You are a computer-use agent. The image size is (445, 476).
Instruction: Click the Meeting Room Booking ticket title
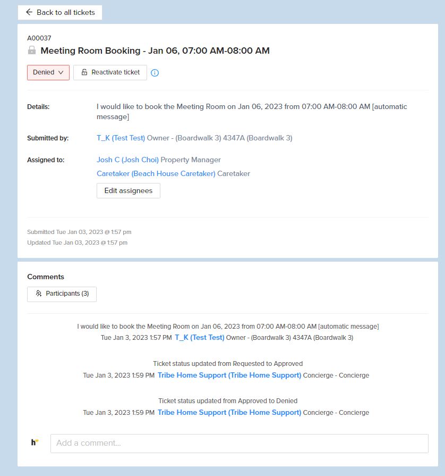155,51
